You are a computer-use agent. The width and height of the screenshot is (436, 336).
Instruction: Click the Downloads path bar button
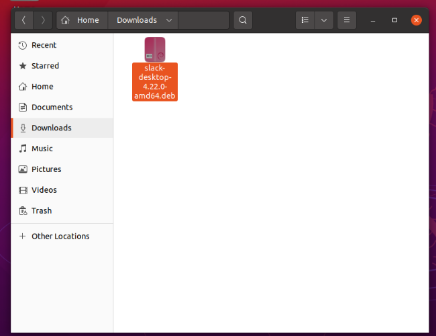(143, 20)
